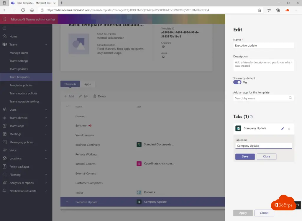Remove the Company Update tab with X

pyautogui.click(x=289, y=129)
